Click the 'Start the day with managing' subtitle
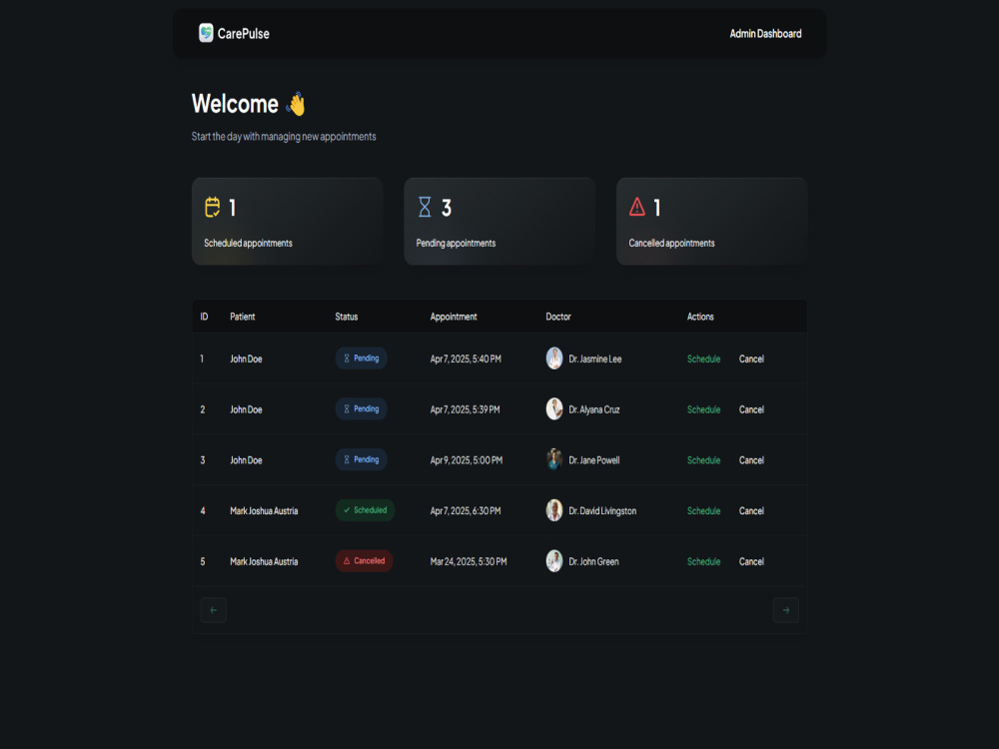999x749 pixels. tap(284, 137)
